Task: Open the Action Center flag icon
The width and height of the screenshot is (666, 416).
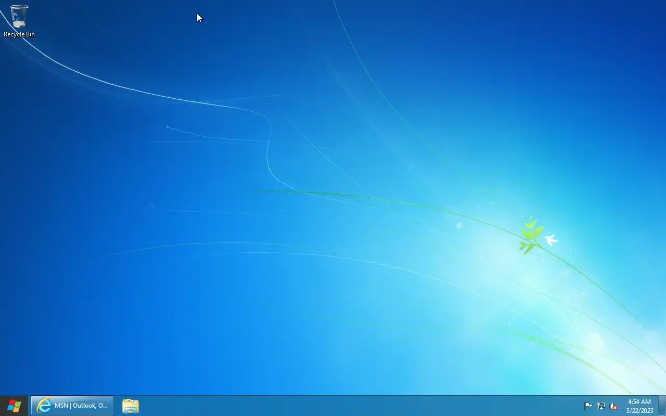Action: point(588,406)
